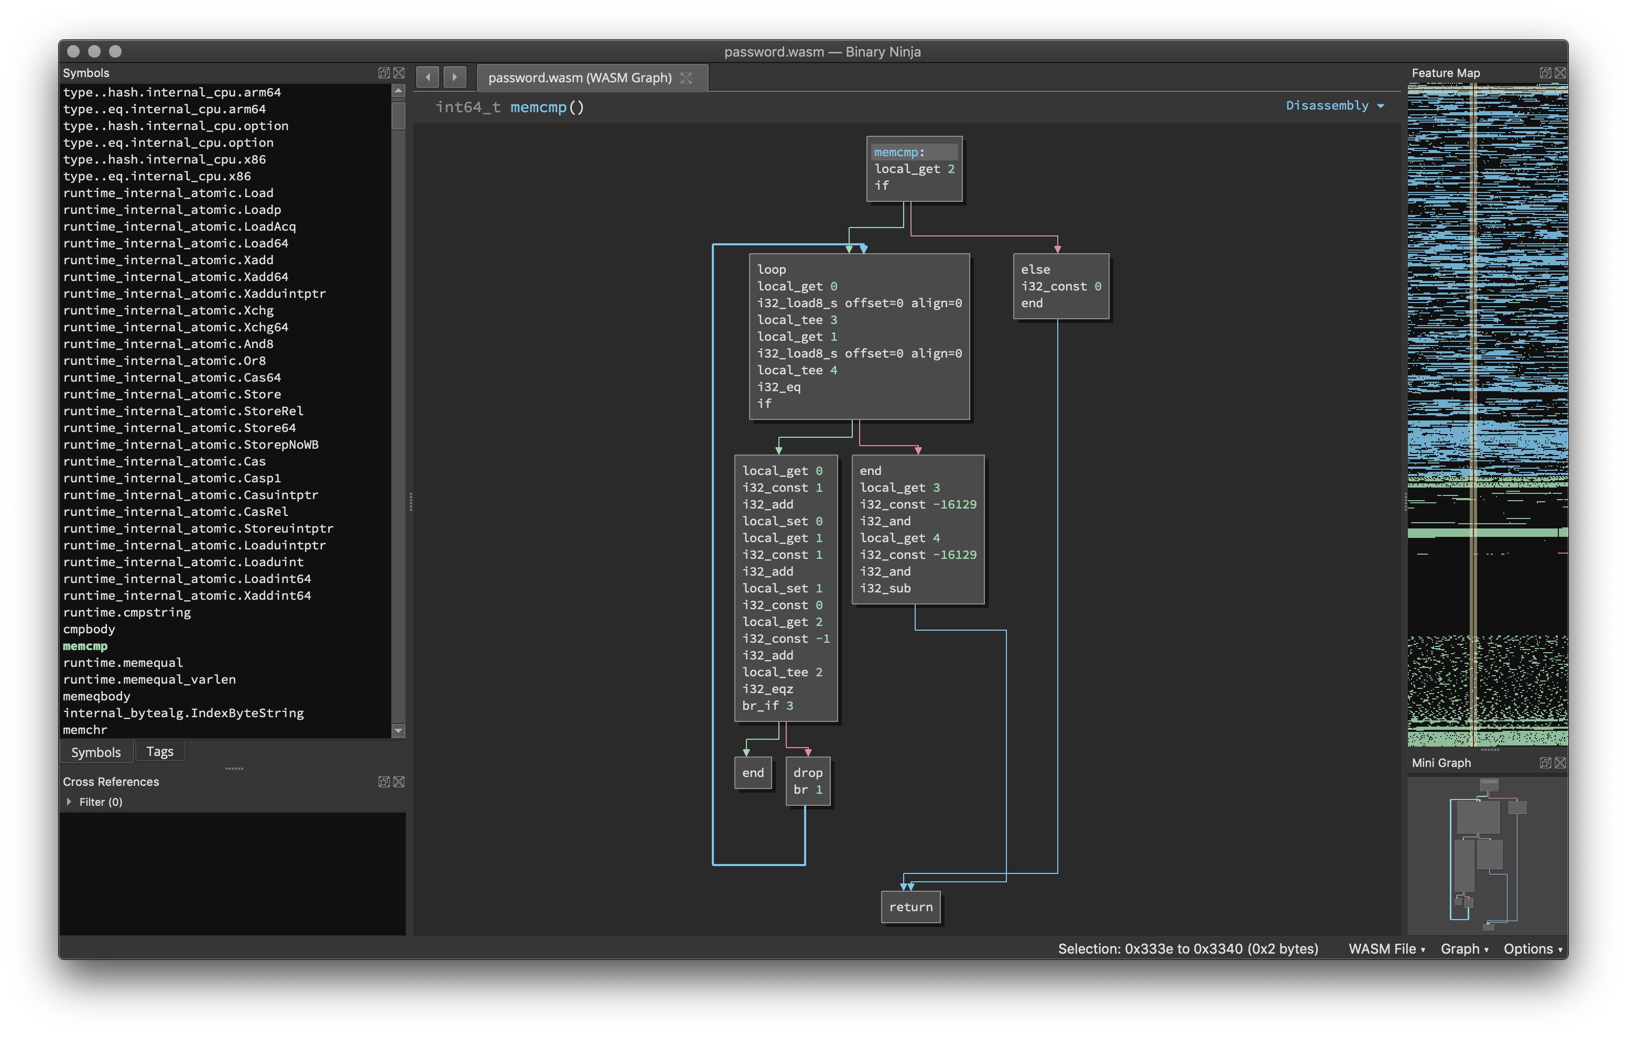Select runtime_internal_atomic.Cas64 symbol

pos(172,377)
